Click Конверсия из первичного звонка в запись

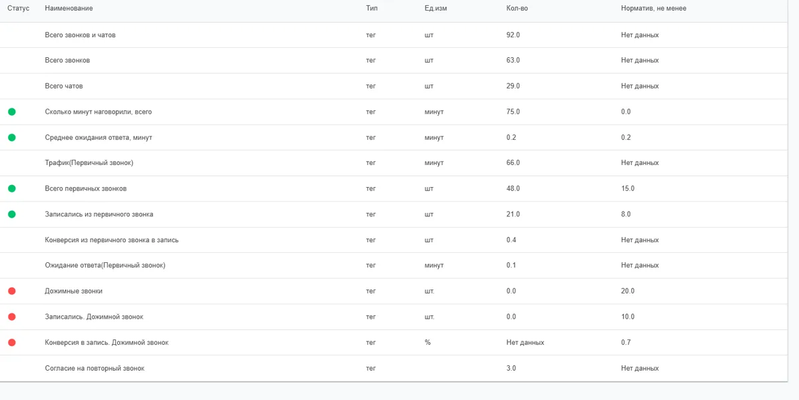point(111,240)
